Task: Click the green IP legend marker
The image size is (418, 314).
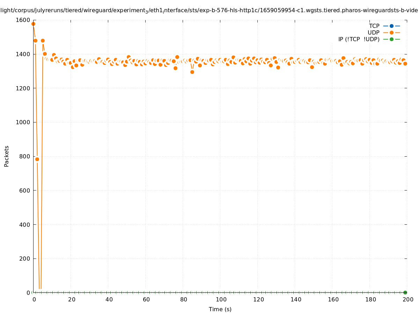Action: [391, 39]
